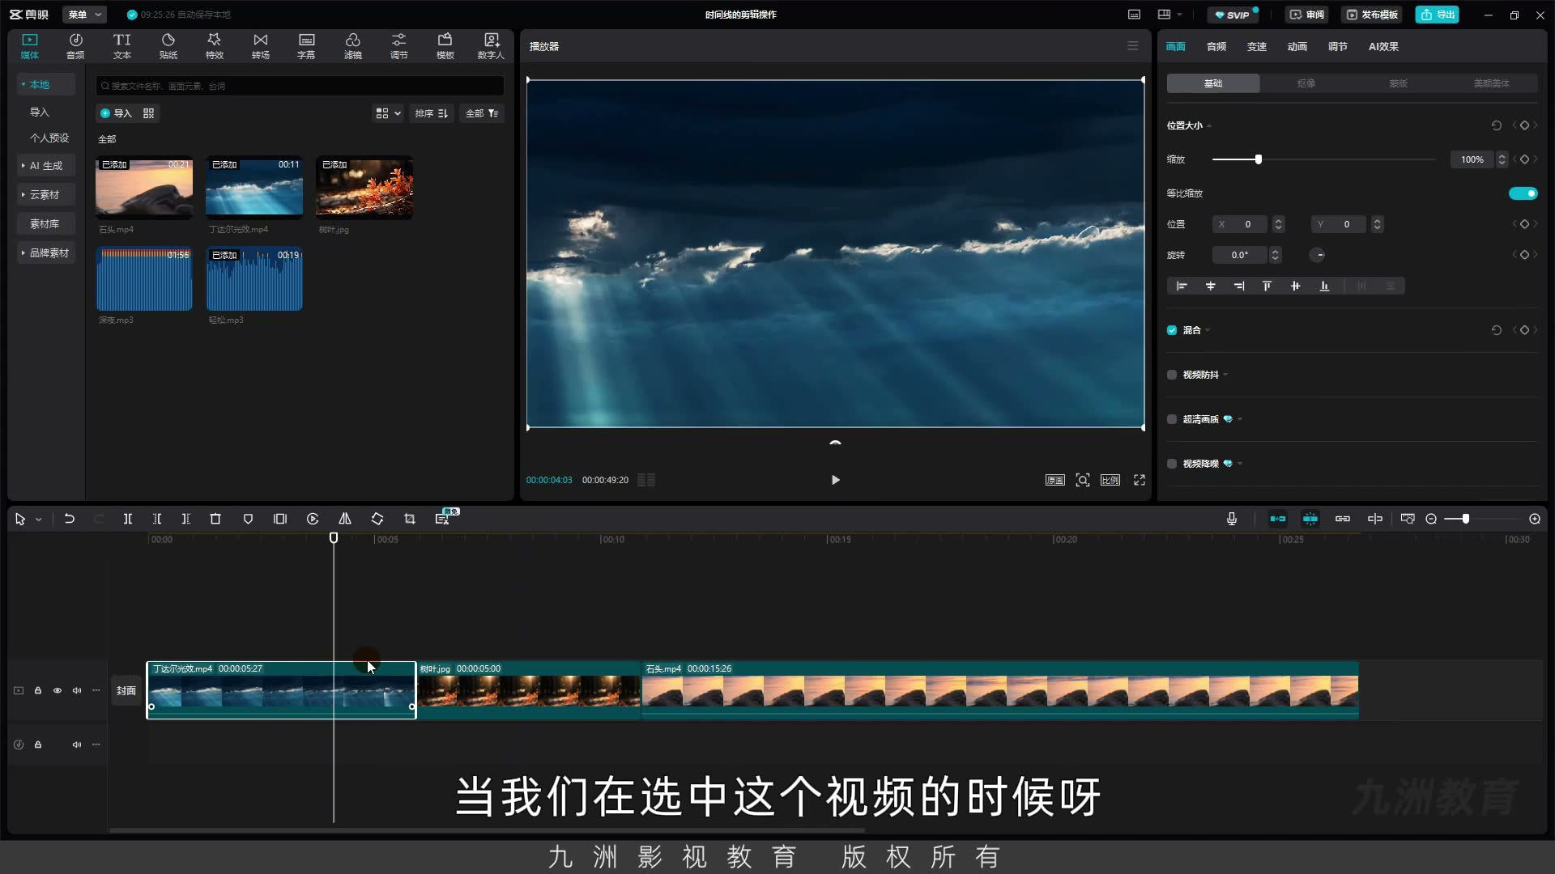Toggle the 等比缩放 proportional scale switch
The height and width of the screenshot is (874, 1555).
click(1523, 193)
